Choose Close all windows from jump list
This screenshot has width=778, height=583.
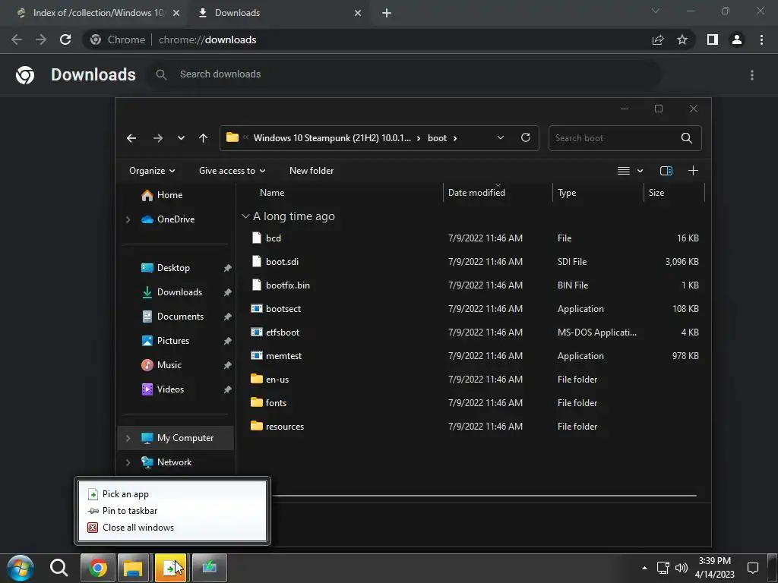pos(138,528)
